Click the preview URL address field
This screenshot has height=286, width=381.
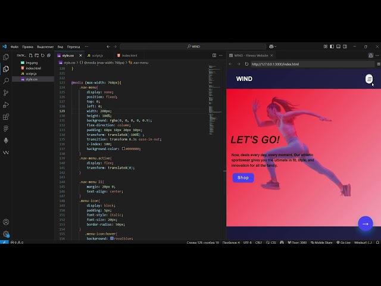point(313,64)
